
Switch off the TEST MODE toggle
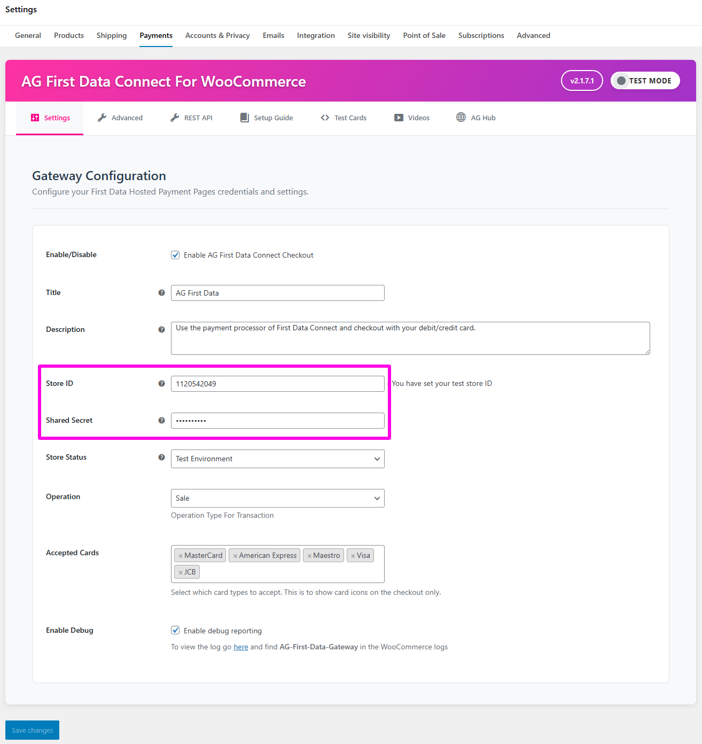tap(645, 81)
